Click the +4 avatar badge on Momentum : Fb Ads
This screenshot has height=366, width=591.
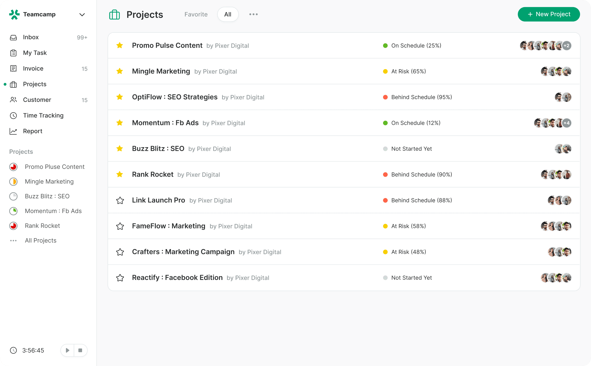567,123
